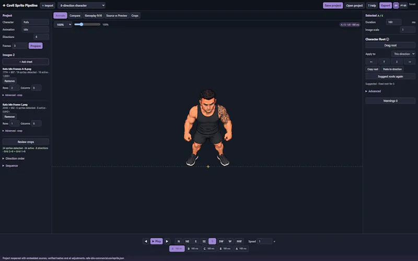
Task: Expand Advanced crop under Frames A-B sheet
Action: pos(13,95)
